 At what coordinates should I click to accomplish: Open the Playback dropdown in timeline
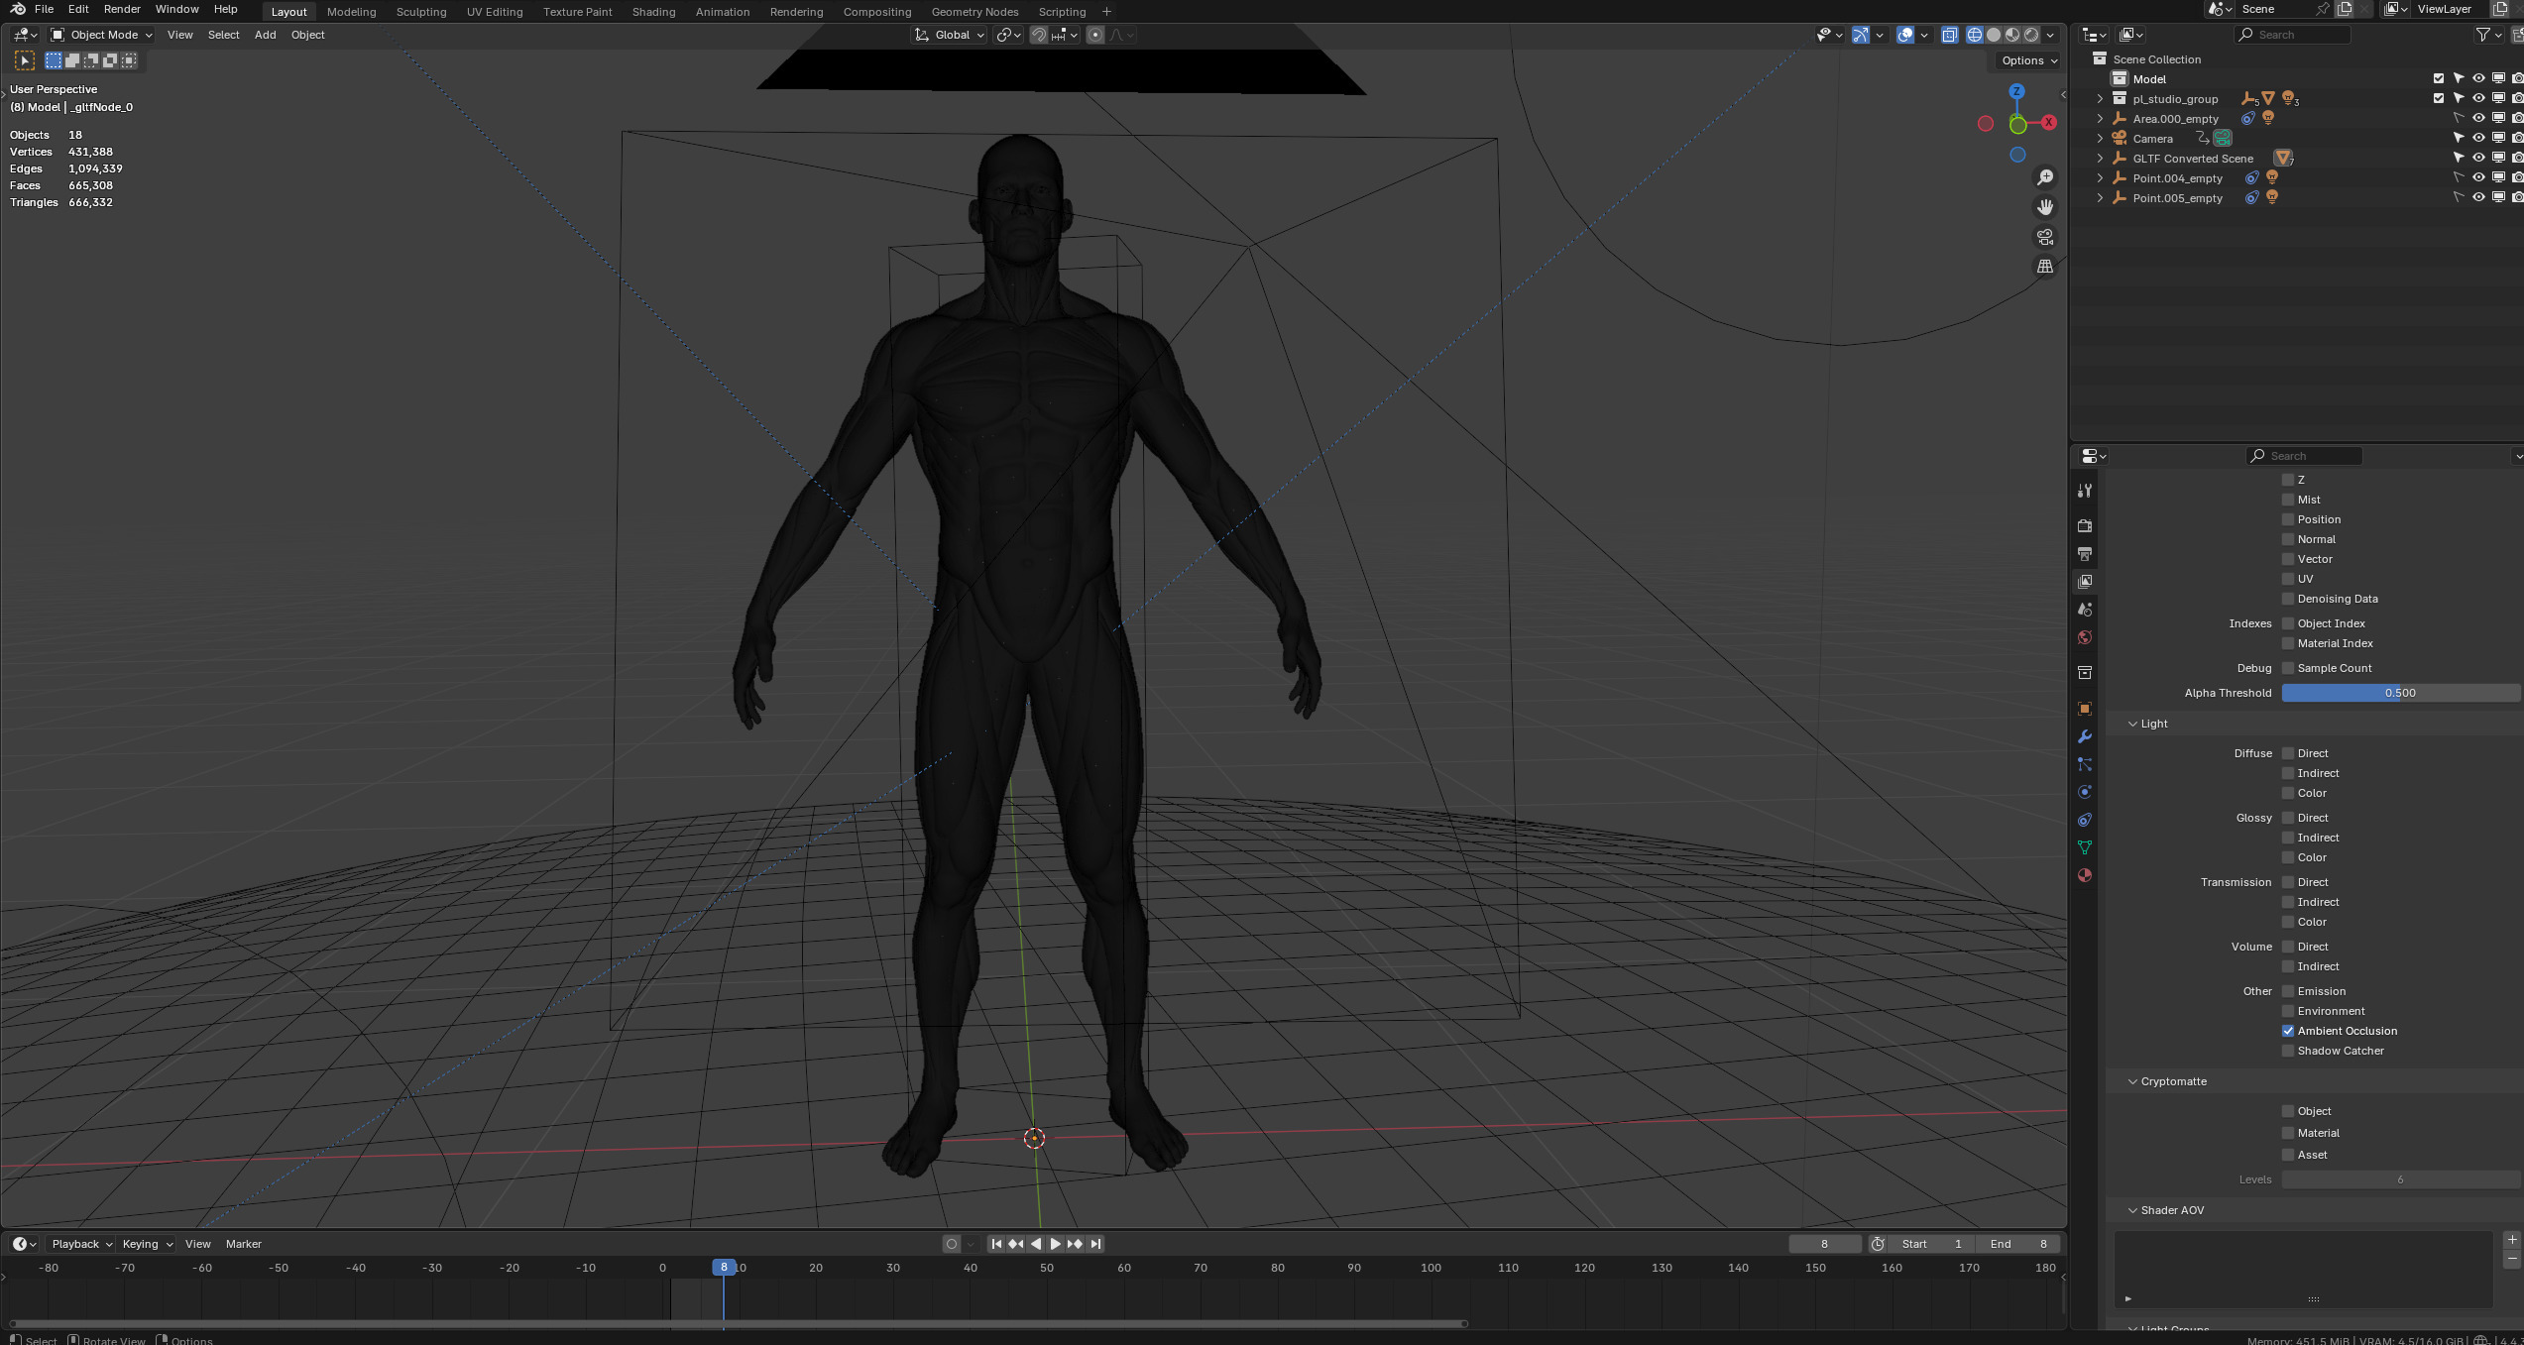pyautogui.click(x=81, y=1244)
